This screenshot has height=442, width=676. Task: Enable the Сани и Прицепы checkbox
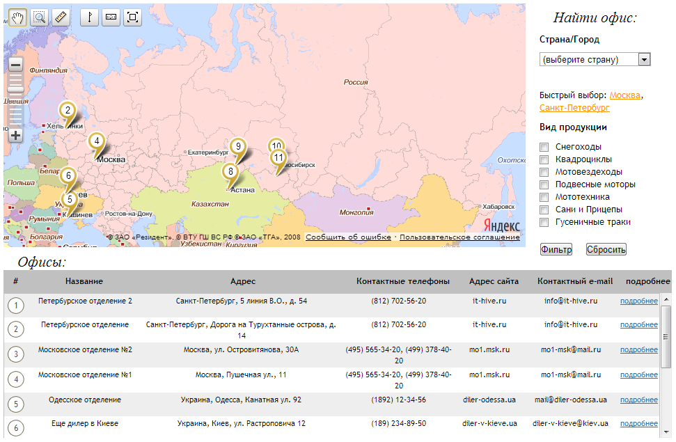tap(544, 210)
